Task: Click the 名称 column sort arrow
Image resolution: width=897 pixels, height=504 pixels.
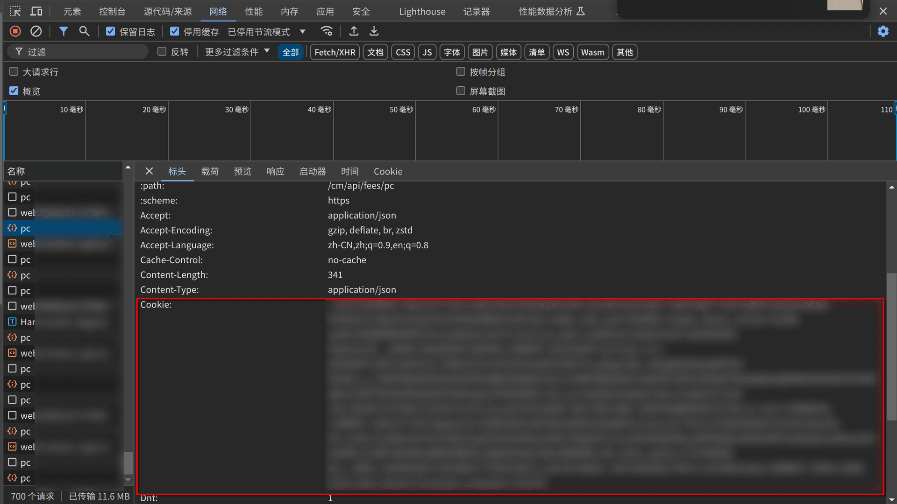Action: point(128,168)
